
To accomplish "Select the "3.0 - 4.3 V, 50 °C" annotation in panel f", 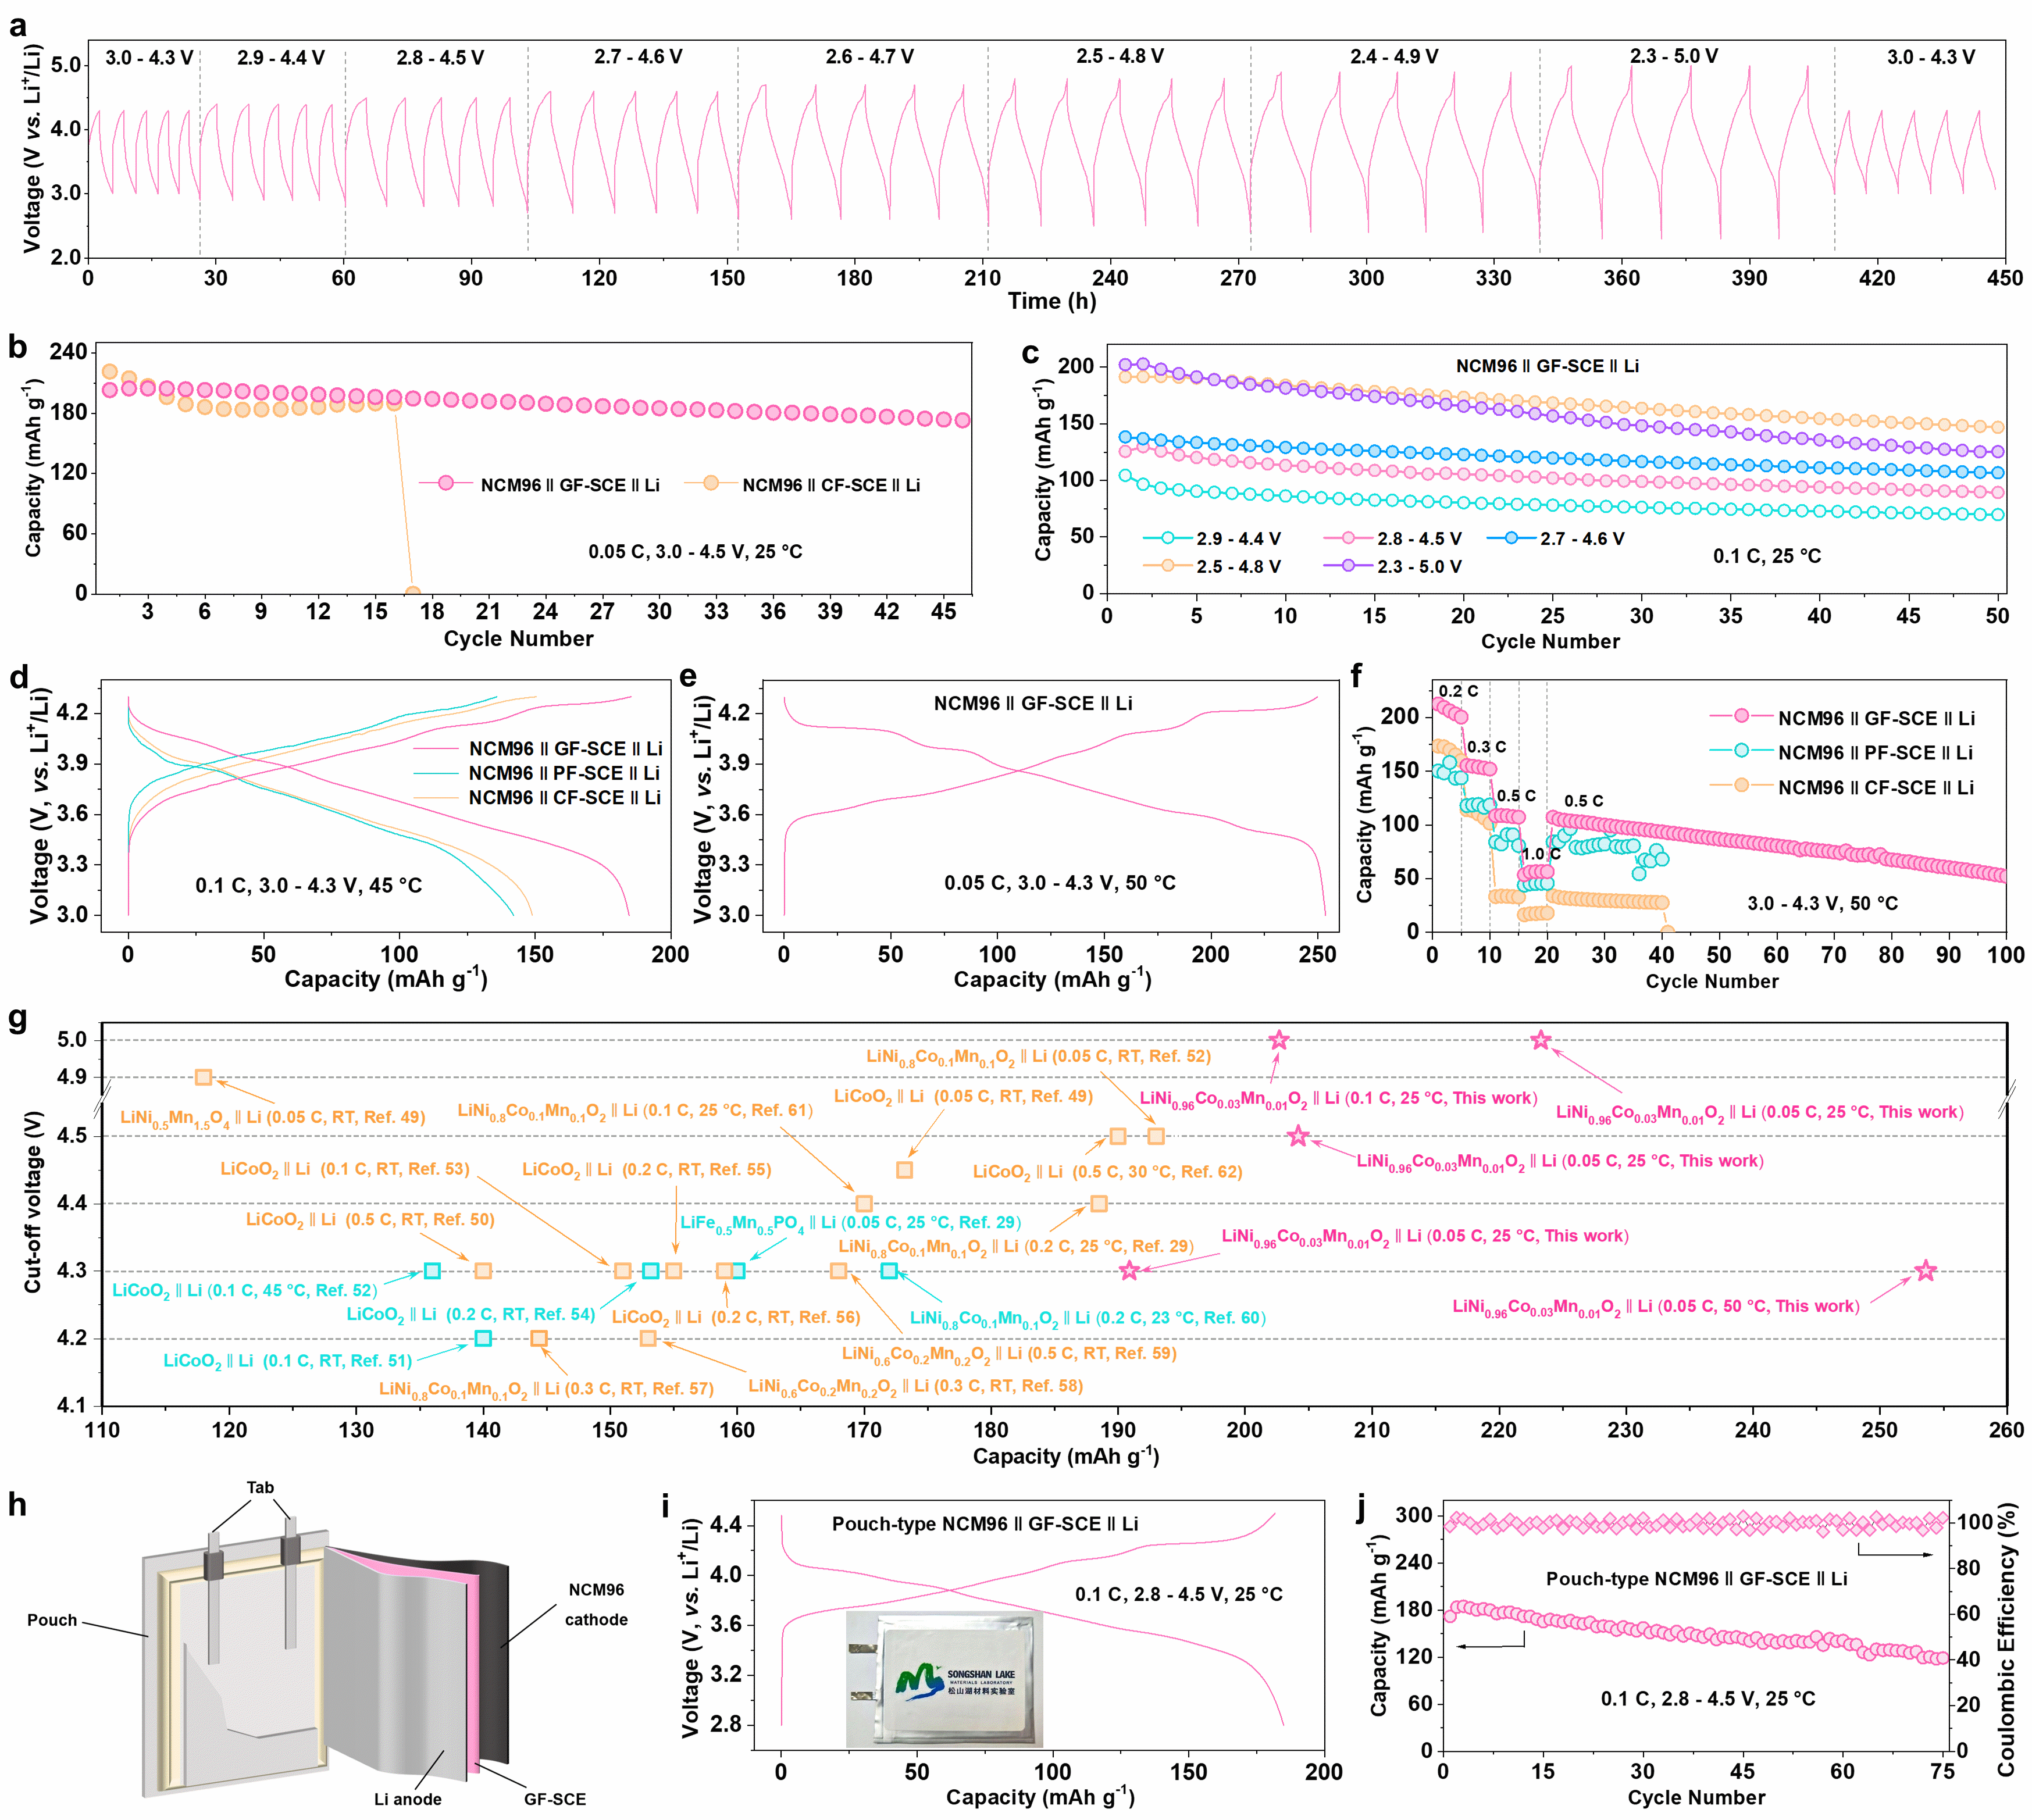I will [1822, 904].
